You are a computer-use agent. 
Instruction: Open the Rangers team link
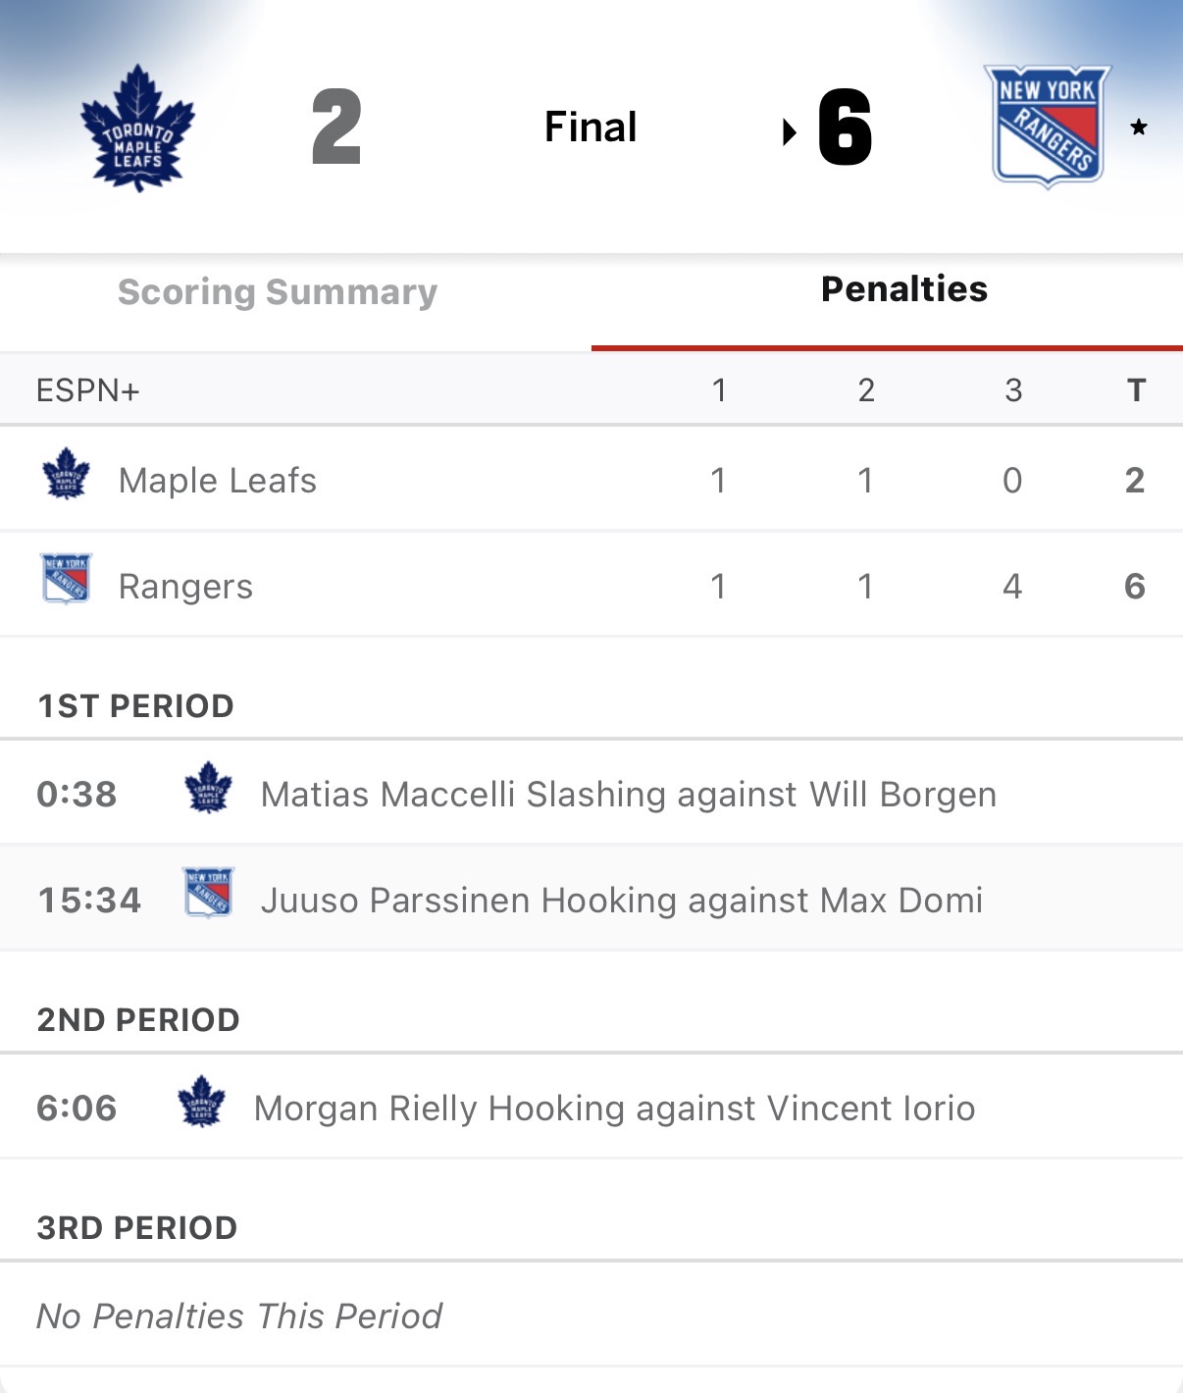(x=185, y=587)
